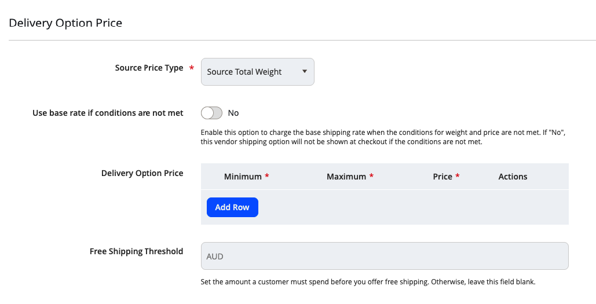Click the Delivery Option Price section heading
Image resolution: width=596 pixels, height=304 pixels.
tap(65, 23)
